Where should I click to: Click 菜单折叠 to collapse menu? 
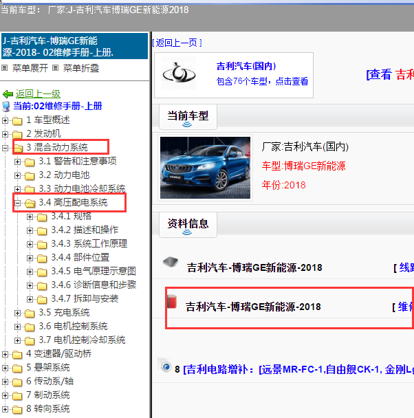point(80,68)
